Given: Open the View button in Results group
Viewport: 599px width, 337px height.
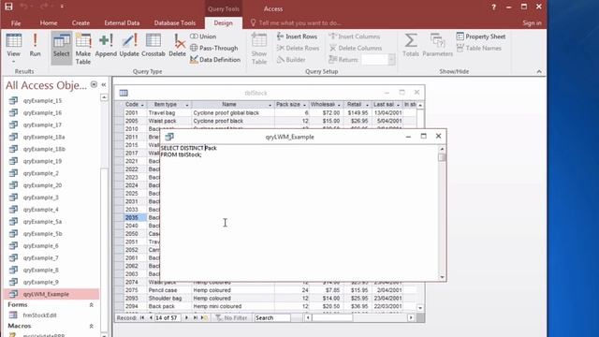Looking at the screenshot, I should pyautogui.click(x=13, y=48).
